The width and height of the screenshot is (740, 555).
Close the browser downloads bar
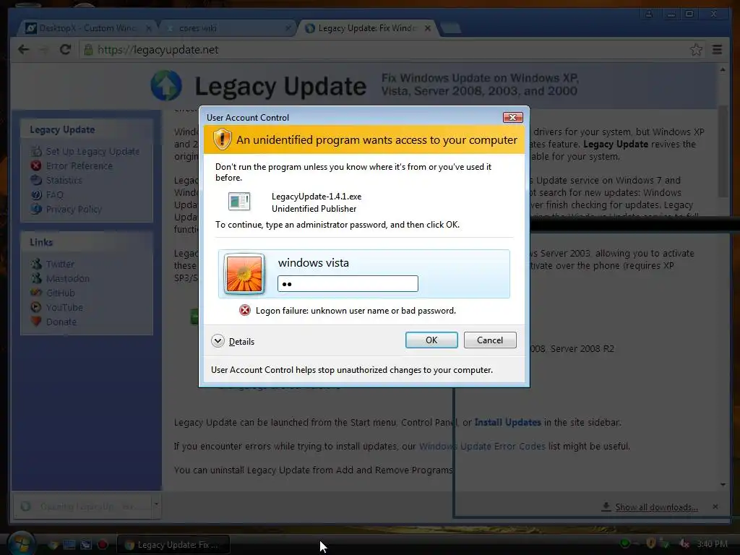(x=715, y=507)
